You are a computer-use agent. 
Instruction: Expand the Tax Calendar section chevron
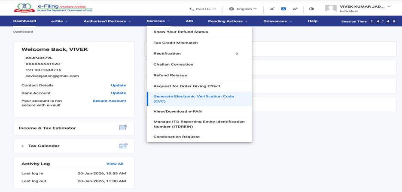pos(22,146)
